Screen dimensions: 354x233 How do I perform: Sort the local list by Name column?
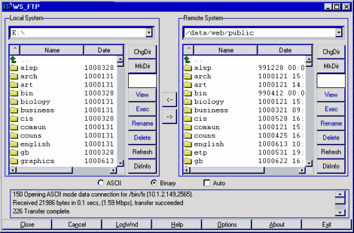click(x=52, y=50)
